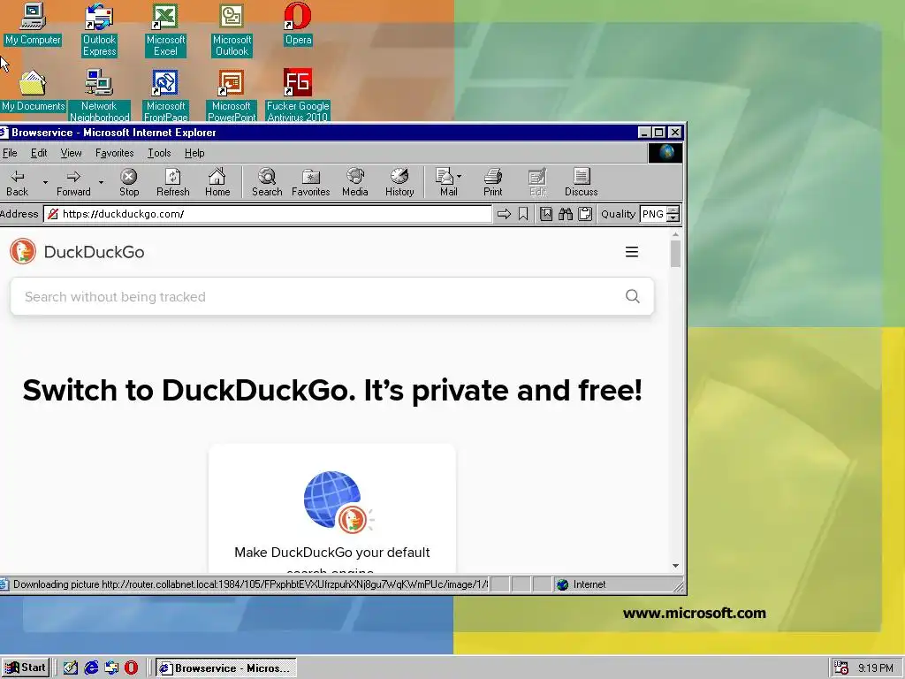Click the Forward toolbar button
Image resolution: width=905 pixels, height=679 pixels.
click(x=73, y=182)
